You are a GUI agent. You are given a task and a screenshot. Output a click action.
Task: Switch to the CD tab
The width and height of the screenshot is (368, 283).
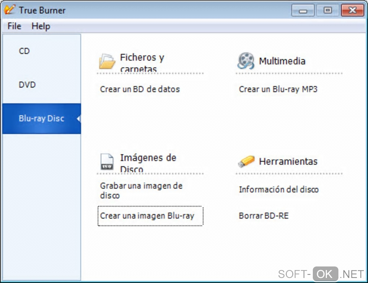42,51
